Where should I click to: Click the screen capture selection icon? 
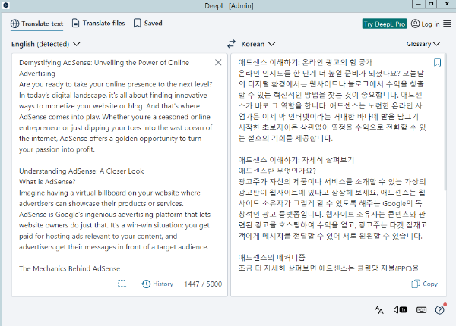(x=122, y=284)
